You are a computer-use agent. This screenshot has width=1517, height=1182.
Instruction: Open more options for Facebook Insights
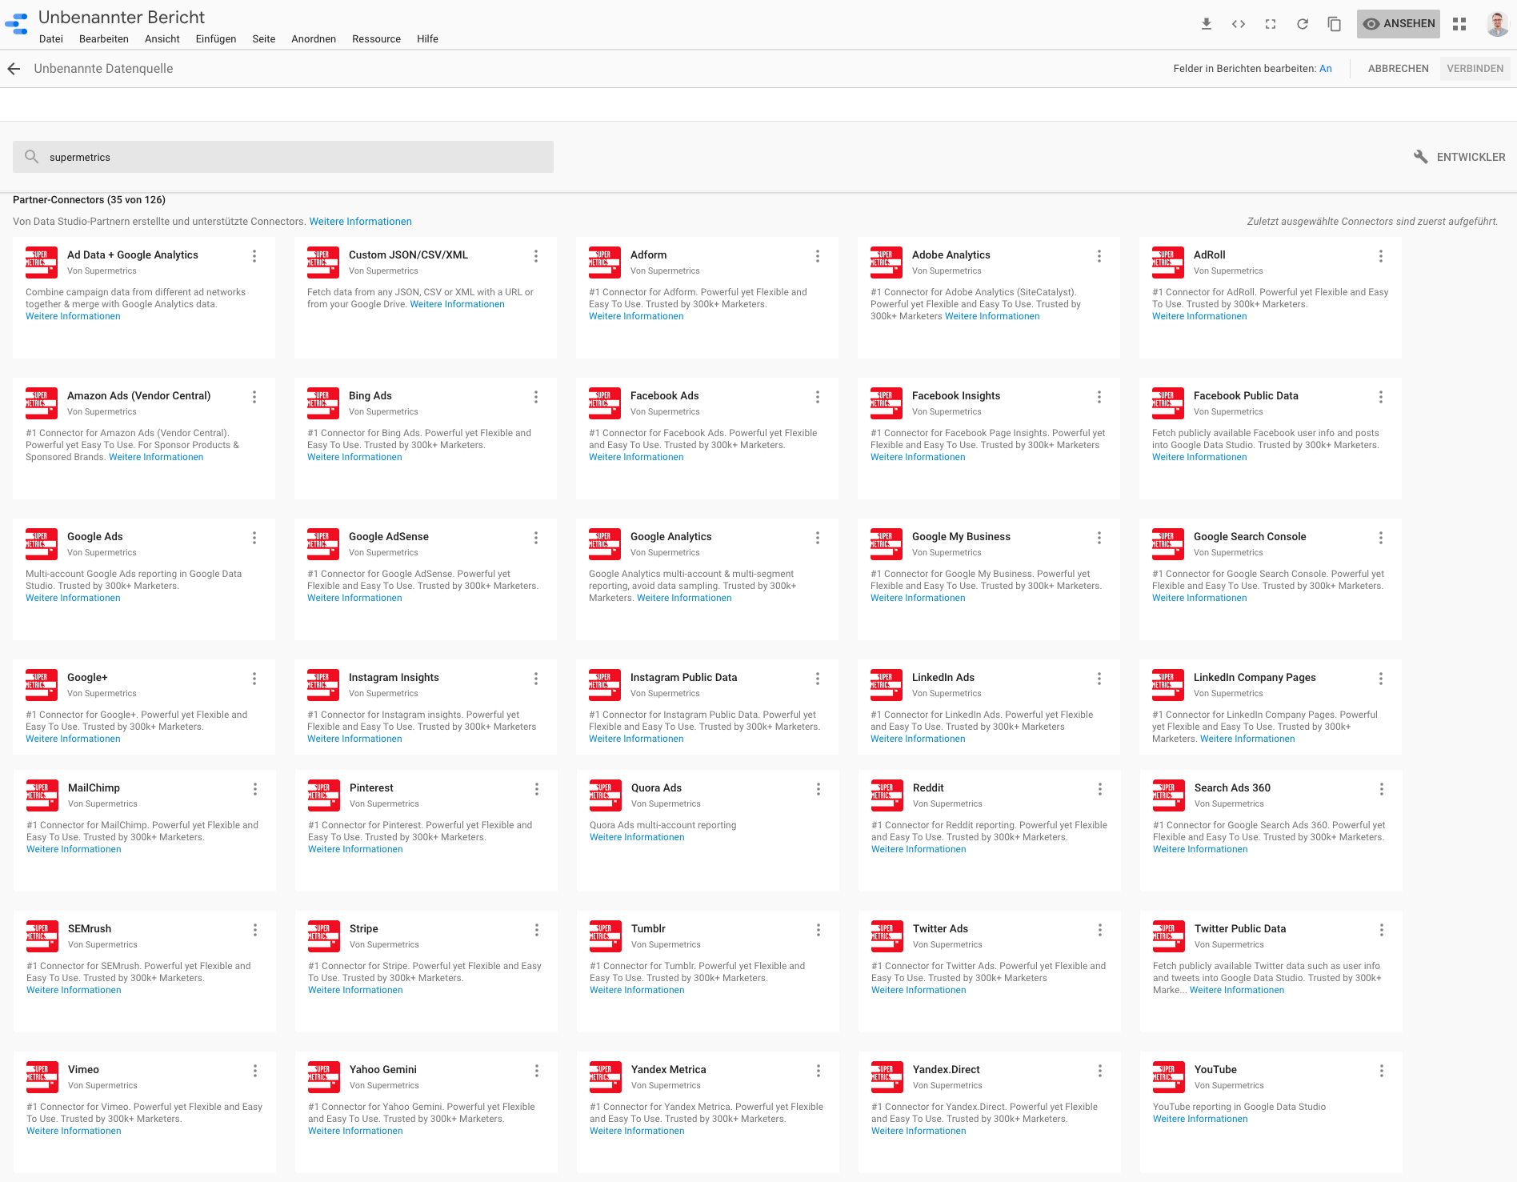click(1099, 397)
